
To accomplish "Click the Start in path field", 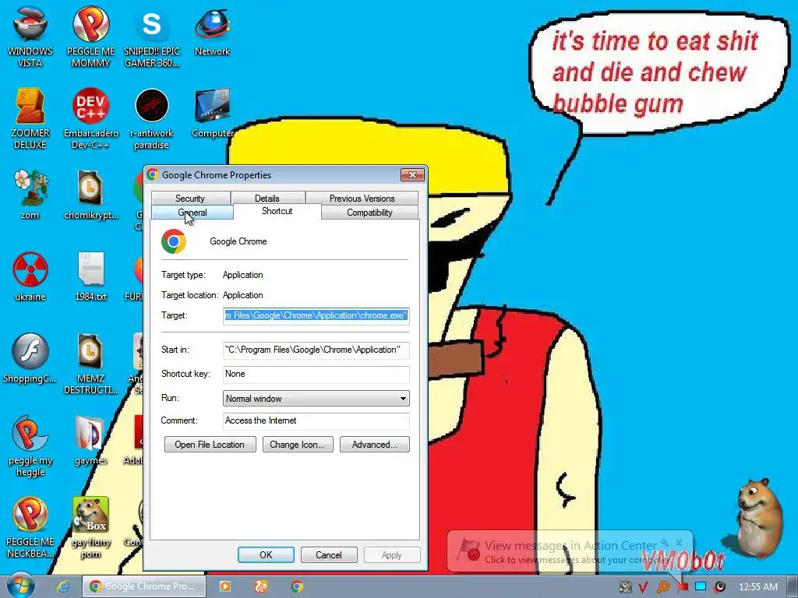I will 316,350.
